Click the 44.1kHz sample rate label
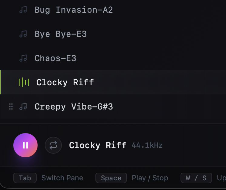This screenshot has height=190, width=226. tap(147, 146)
